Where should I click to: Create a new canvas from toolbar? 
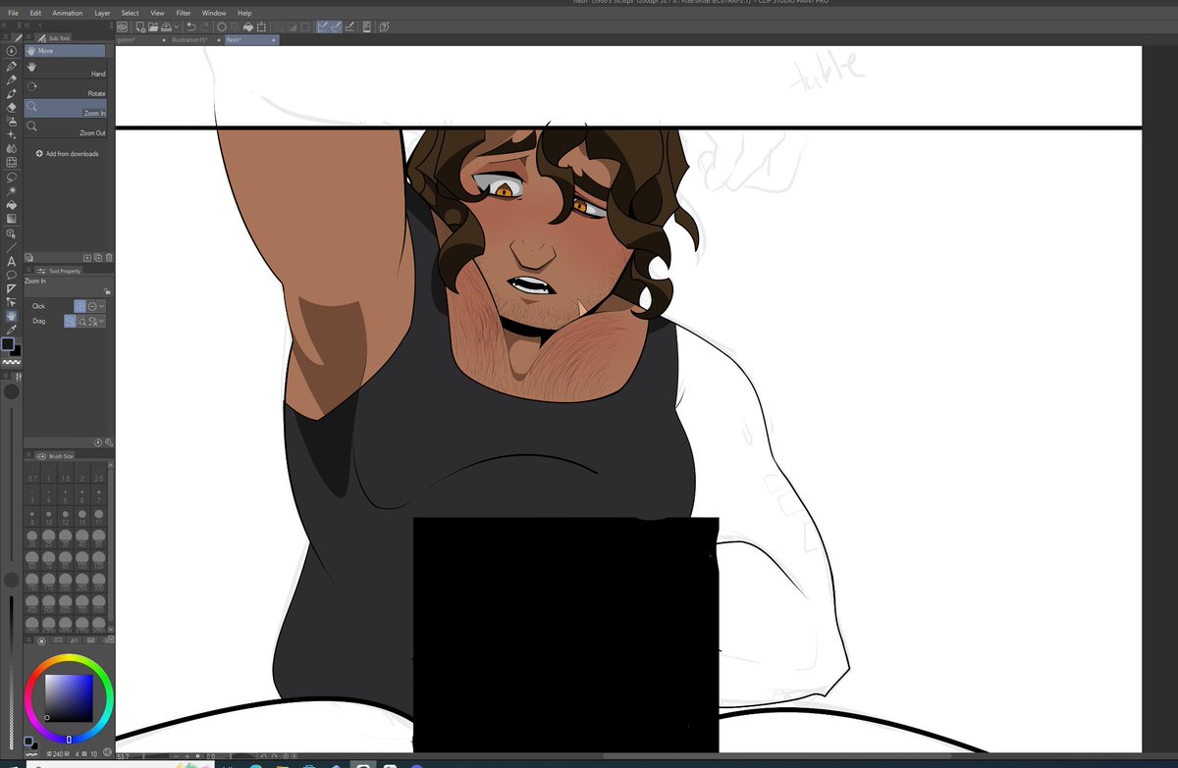[141, 26]
